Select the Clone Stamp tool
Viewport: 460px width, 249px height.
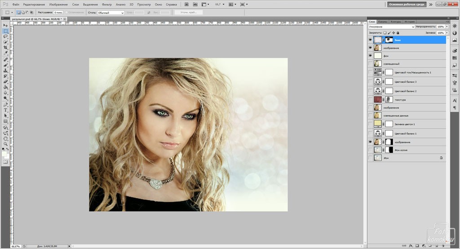pyautogui.click(x=5, y=71)
